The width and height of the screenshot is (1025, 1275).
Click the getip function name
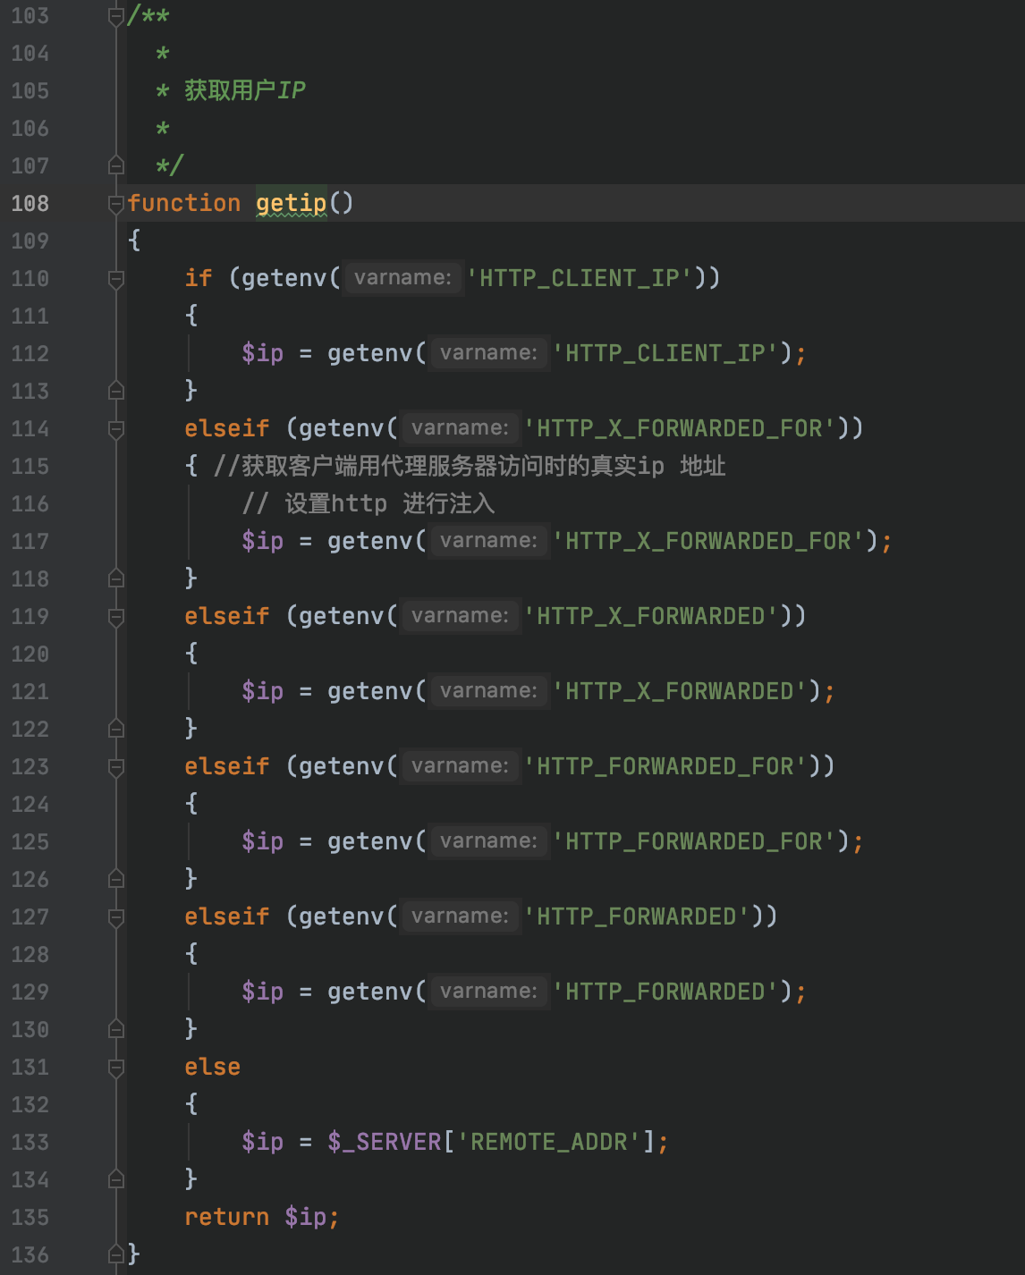[291, 203]
